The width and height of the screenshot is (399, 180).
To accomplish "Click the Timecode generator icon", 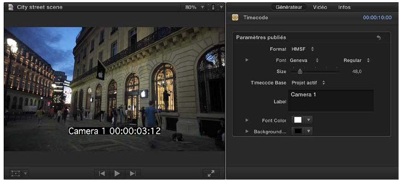I will point(235,18).
